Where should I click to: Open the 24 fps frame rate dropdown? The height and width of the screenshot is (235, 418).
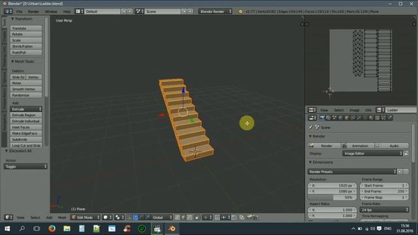[x=384, y=210]
